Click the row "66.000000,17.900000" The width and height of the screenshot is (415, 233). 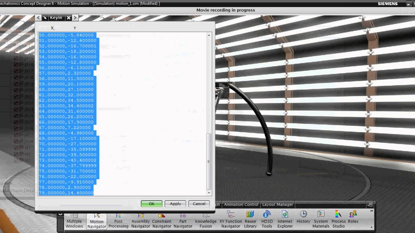click(66, 122)
